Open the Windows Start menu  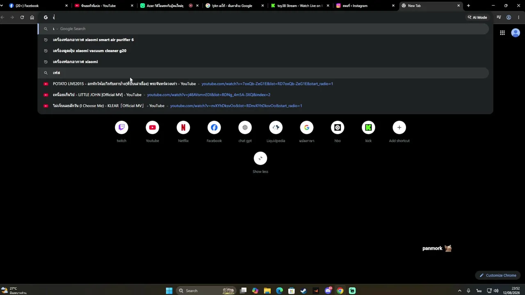[169, 291]
